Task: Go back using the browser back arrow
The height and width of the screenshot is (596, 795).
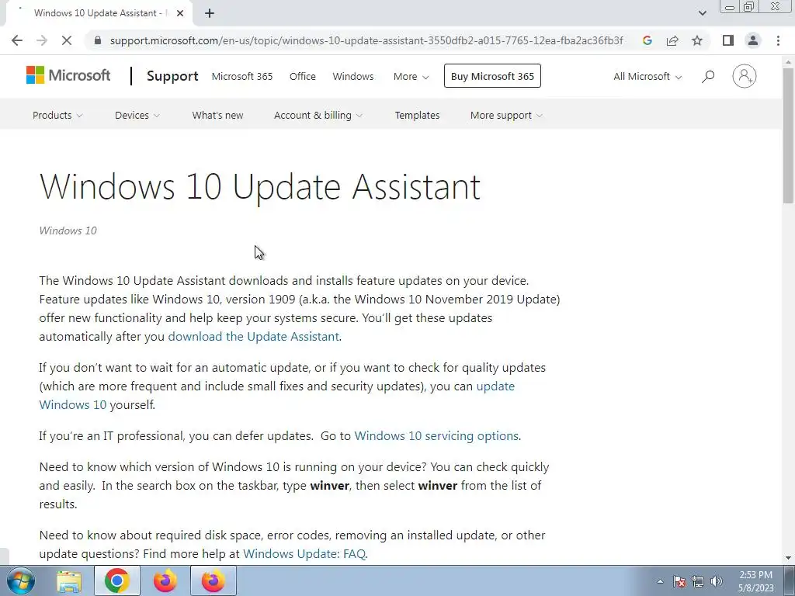Action: 17,40
